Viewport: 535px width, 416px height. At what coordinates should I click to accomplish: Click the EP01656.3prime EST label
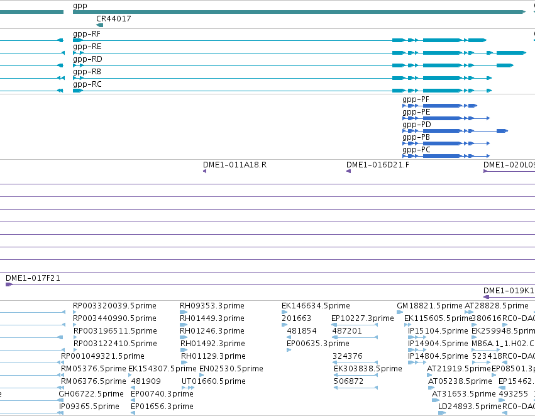162,407
